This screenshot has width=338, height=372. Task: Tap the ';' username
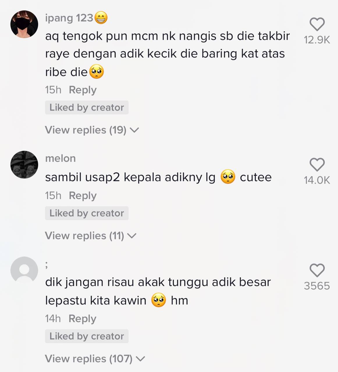coord(47,265)
